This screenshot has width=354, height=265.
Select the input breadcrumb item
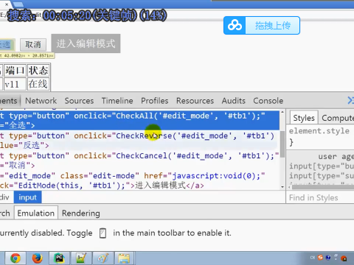(x=27, y=197)
